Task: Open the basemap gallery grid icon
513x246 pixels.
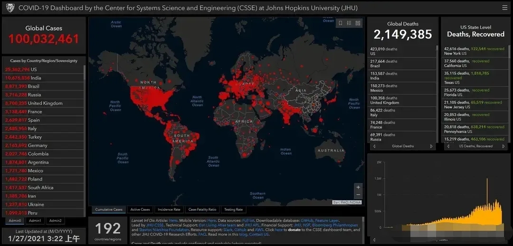Action: pyautogui.click(x=358, y=23)
